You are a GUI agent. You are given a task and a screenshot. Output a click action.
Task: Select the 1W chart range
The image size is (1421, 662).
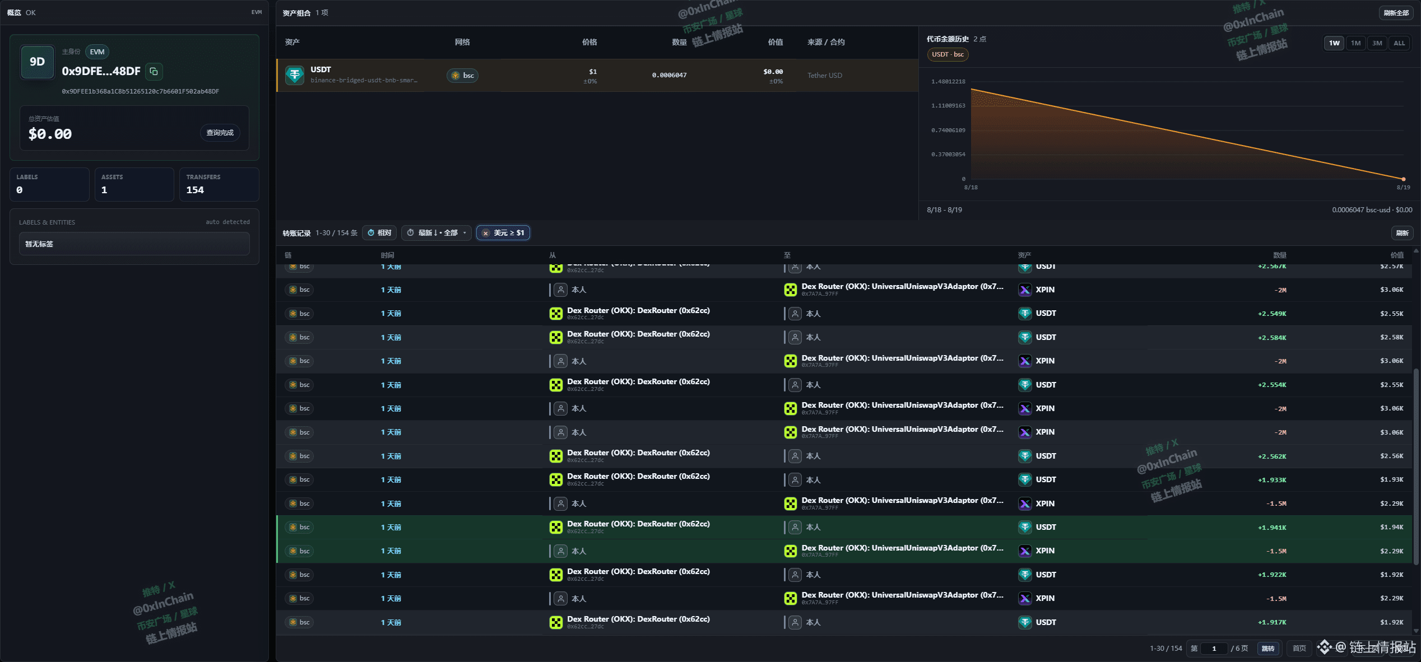pos(1334,43)
